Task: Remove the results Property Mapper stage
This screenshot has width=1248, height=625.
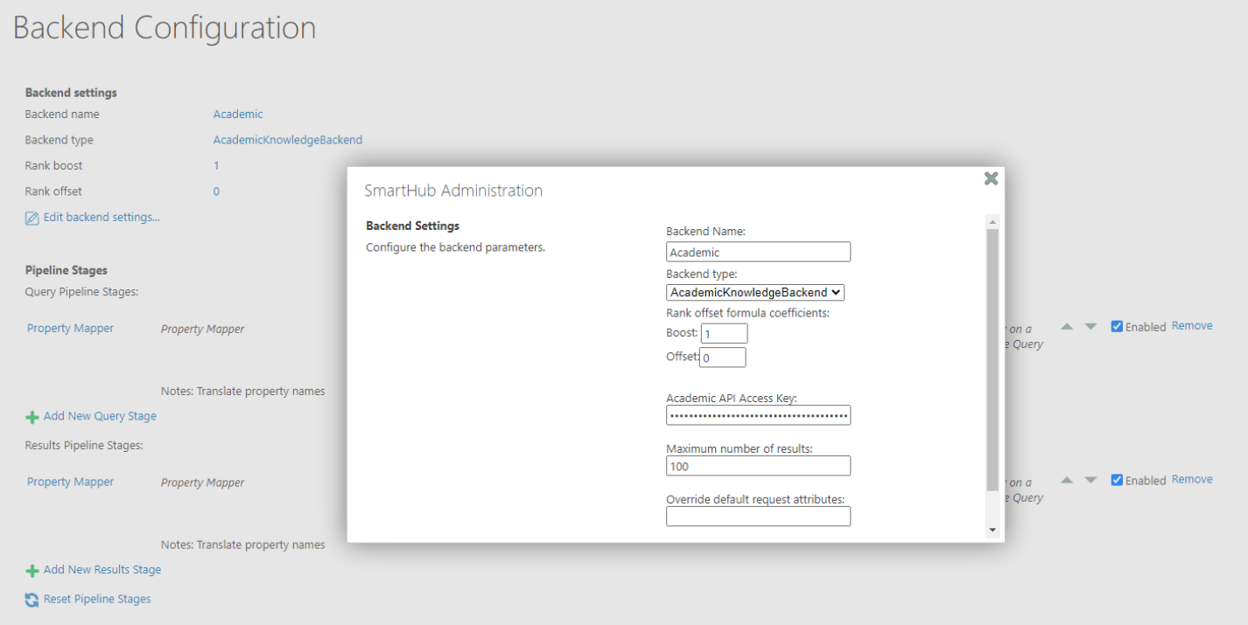Action: point(1192,479)
